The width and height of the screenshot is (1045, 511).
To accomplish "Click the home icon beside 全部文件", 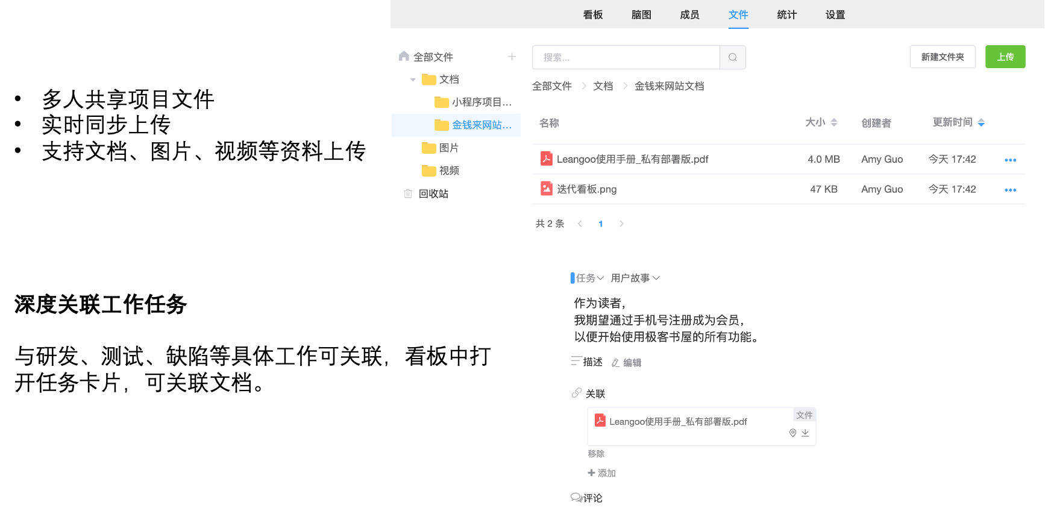I will point(404,56).
